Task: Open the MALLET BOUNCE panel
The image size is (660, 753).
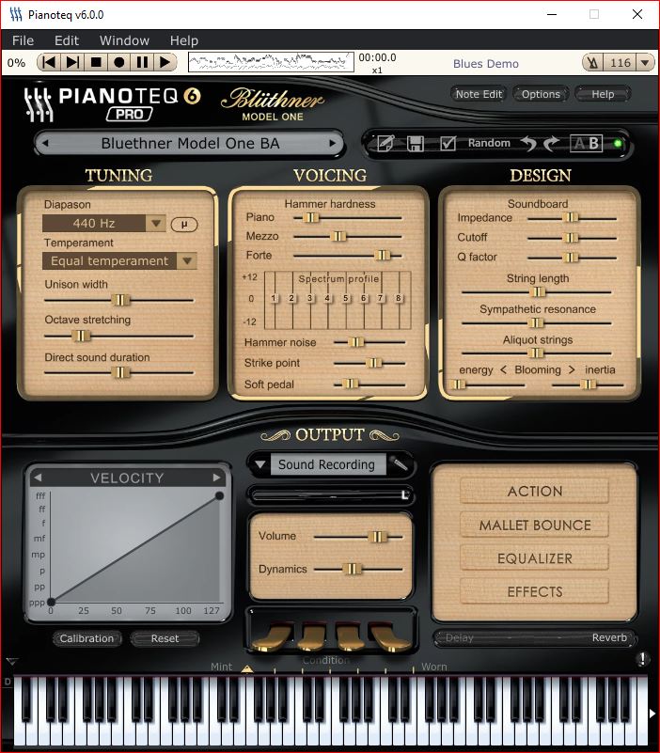Action: (535, 525)
